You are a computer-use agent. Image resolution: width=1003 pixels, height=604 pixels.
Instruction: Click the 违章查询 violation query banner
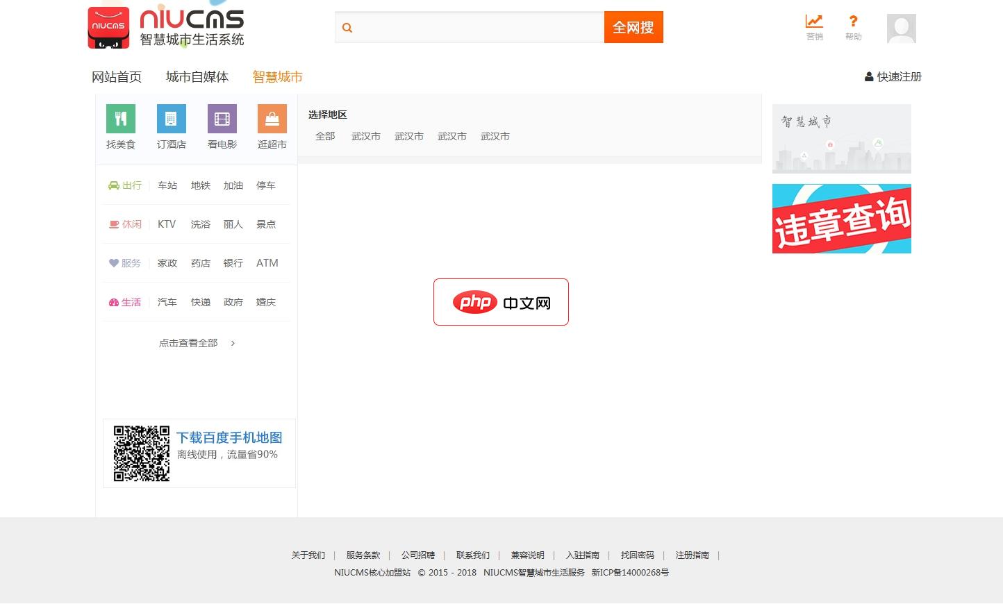(841, 219)
